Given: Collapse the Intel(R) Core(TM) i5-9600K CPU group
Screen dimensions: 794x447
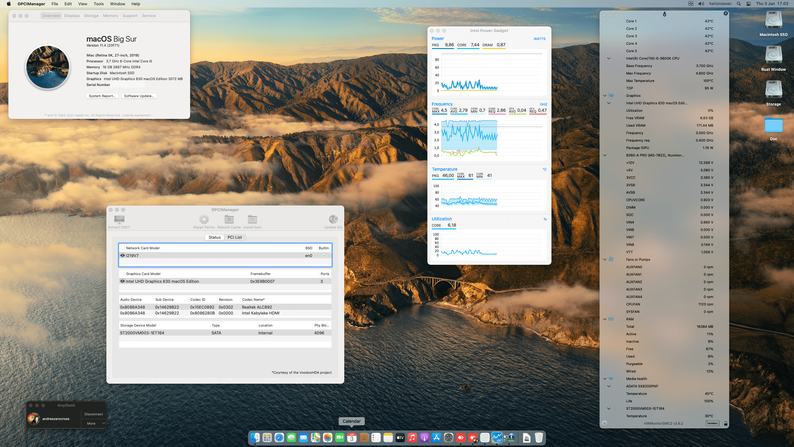Looking at the screenshot, I should 609,58.
